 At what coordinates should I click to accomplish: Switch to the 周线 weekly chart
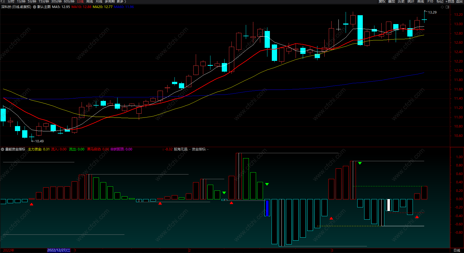90,1
